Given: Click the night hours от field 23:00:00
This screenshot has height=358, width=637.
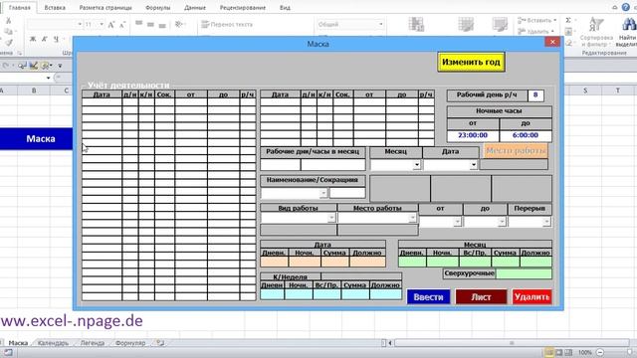Looking at the screenshot, I should point(473,135).
